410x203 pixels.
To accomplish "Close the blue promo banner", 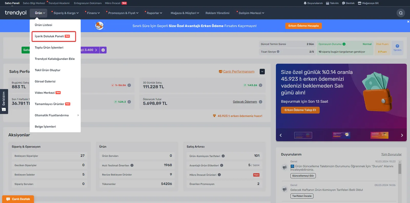I will click(x=408, y=22).
